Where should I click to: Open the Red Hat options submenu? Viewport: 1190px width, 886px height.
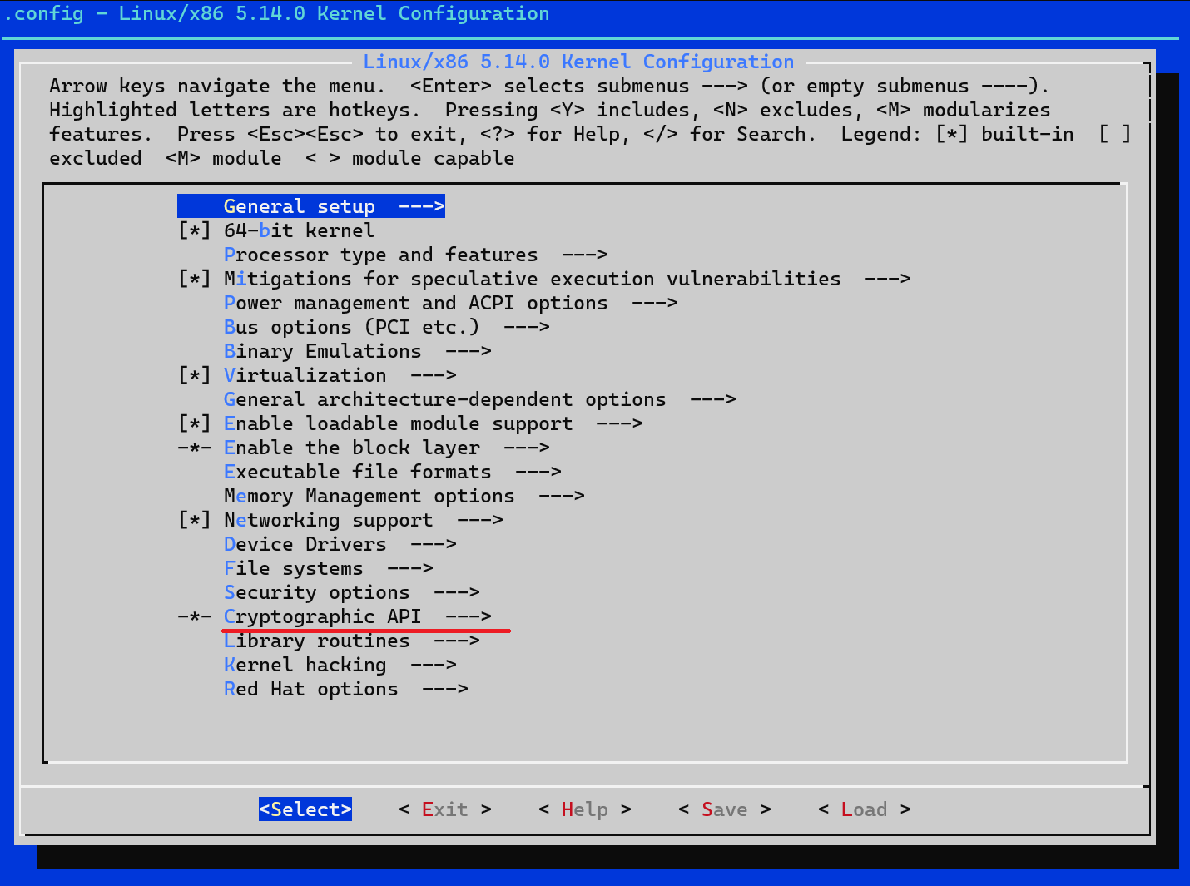310,688
